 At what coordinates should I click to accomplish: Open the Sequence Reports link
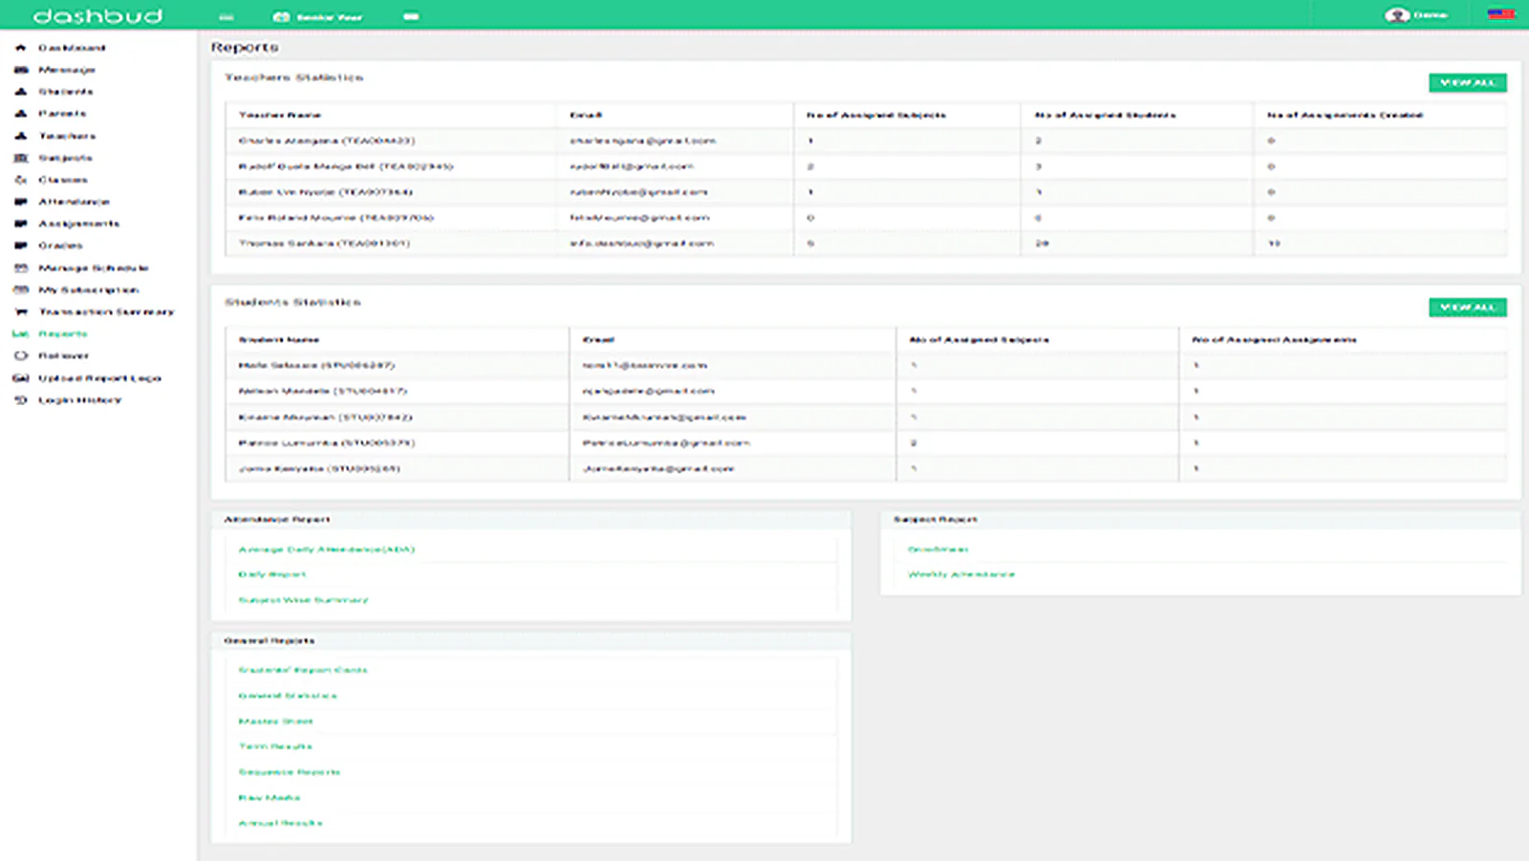pos(290,772)
